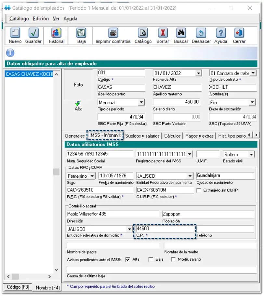Open the Edición menu
264x296 pixels.
click(x=41, y=19)
